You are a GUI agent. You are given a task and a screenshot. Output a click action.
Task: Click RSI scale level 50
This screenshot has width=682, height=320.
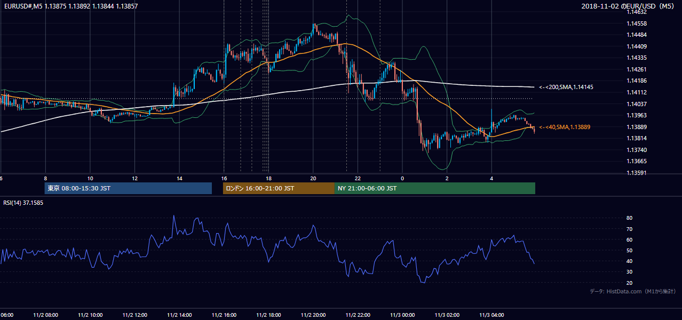pyautogui.click(x=630, y=250)
